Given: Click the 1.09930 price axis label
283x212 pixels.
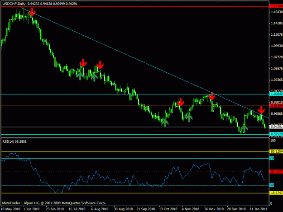Looking at the screenshot, I should coord(277,46).
